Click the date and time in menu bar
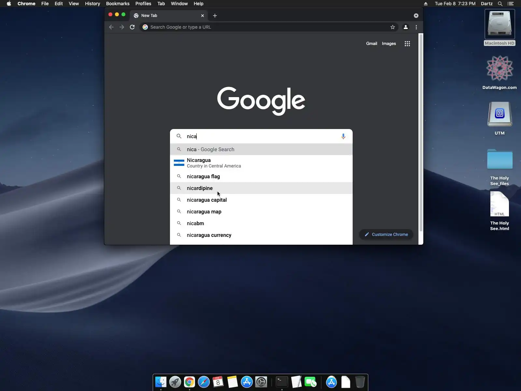The image size is (521, 391). 455,4
